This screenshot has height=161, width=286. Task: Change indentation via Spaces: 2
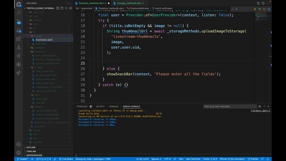coord(156,159)
